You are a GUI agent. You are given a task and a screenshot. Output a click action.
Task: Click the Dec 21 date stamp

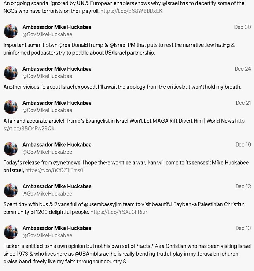tap(243, 103)
